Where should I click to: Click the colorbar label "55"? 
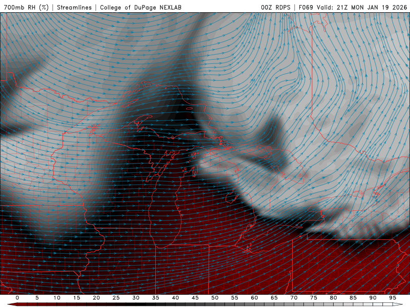(235, 298)
